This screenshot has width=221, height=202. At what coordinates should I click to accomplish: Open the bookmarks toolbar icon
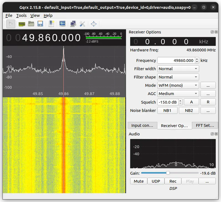[51, 24]
